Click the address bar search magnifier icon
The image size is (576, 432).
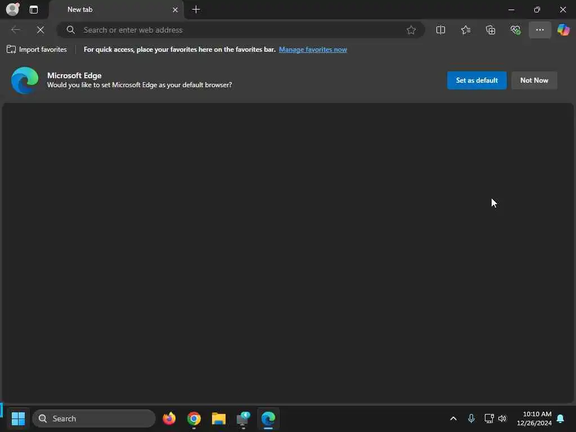[70, 30]
